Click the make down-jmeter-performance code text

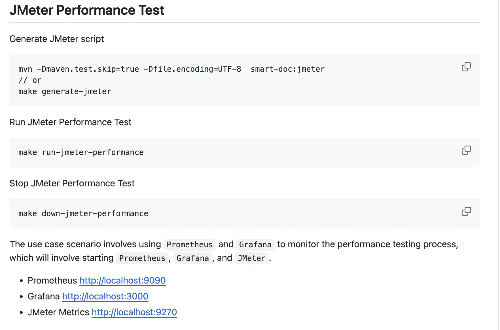pos(83,214)
